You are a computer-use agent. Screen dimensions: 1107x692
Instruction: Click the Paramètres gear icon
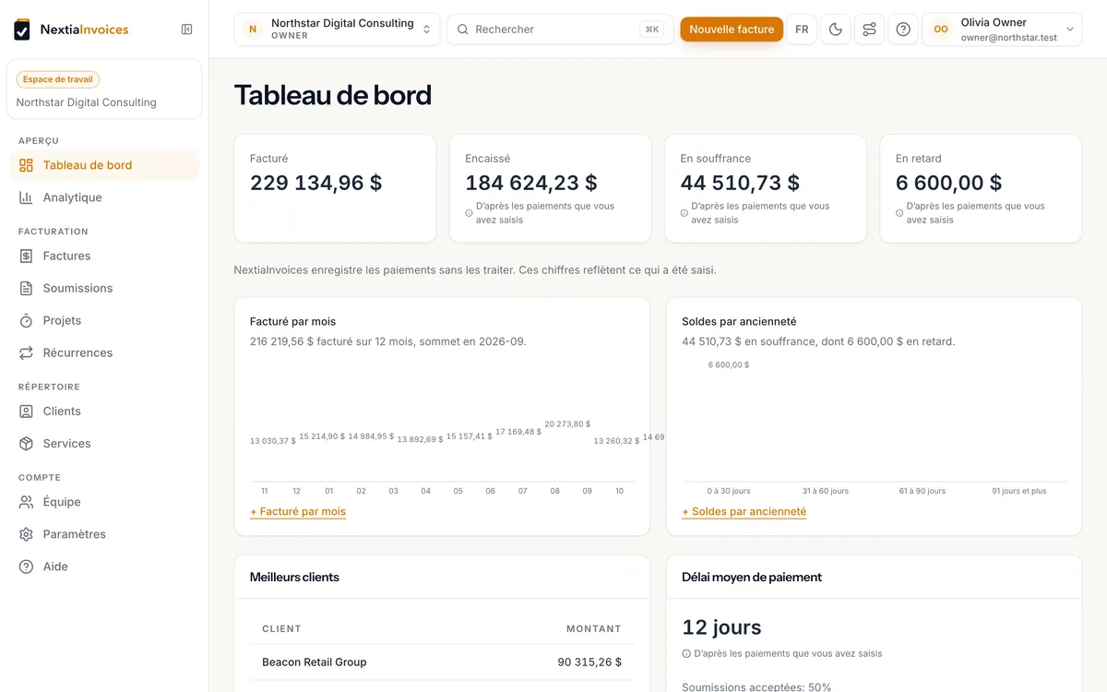point(26,534)
